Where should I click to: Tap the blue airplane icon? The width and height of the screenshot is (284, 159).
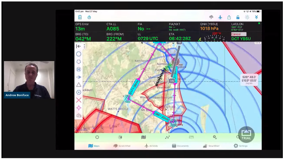click(220, 18)
